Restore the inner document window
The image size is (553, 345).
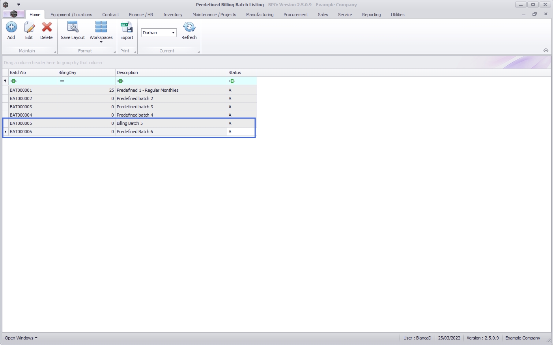[x=534, y=14]
